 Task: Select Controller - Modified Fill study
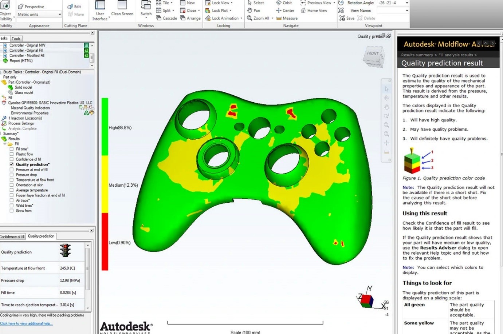[x=27, y=56]
